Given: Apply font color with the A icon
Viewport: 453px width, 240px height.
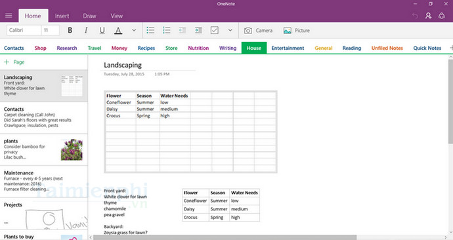Looking at the screenshot, I should tap(118, 30).
